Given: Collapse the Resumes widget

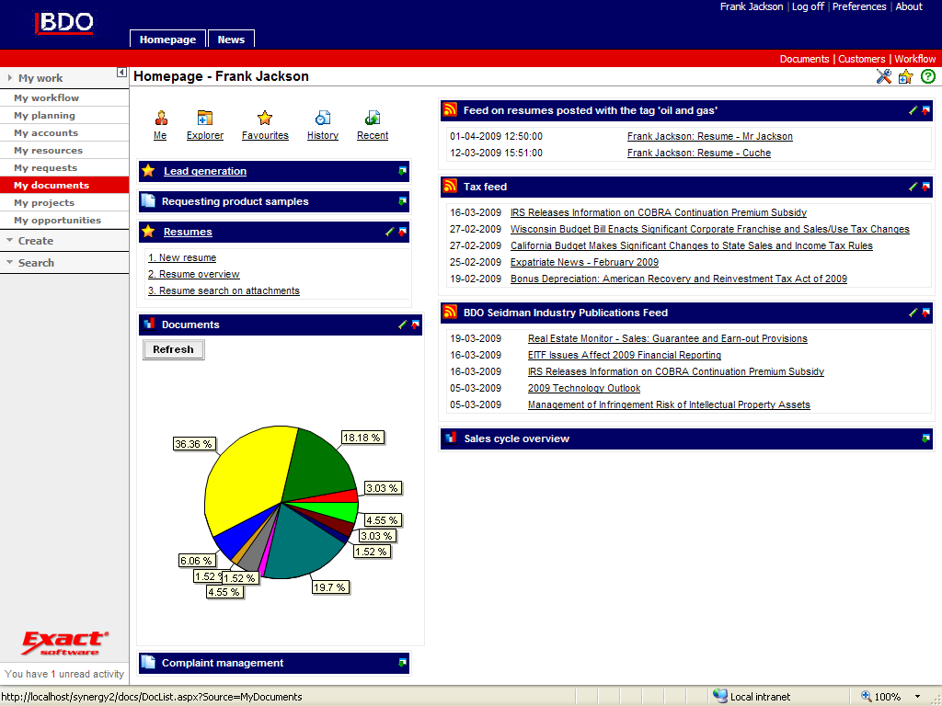Looking at the screenshot, I should [403, 232].
